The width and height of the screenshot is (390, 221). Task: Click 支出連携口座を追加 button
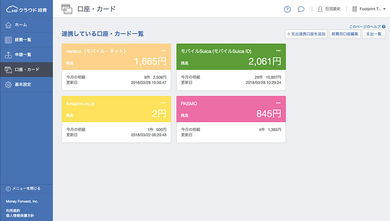306,34
